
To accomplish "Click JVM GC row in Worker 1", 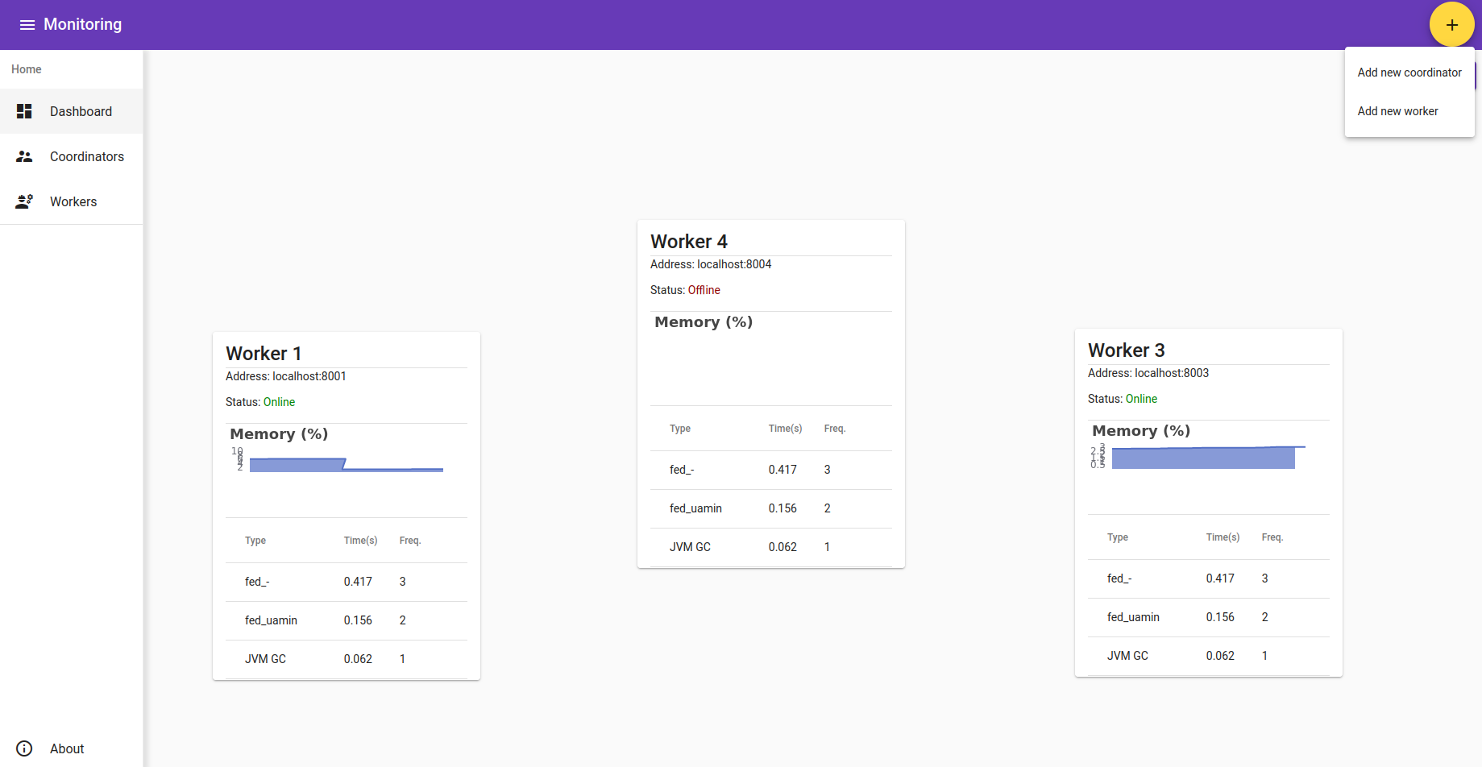I will (x=347, y=659).
